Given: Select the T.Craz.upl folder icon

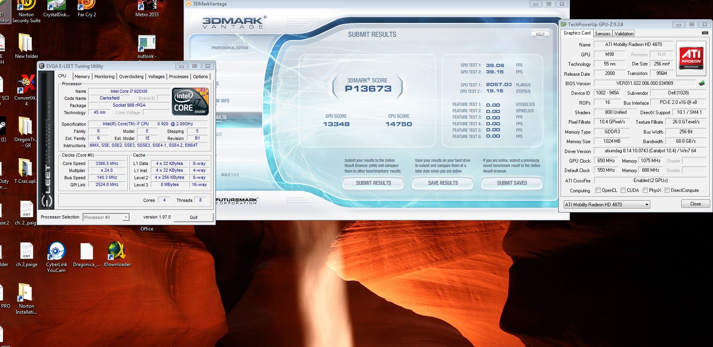Looking at the screenshot, I should point(26,171).
